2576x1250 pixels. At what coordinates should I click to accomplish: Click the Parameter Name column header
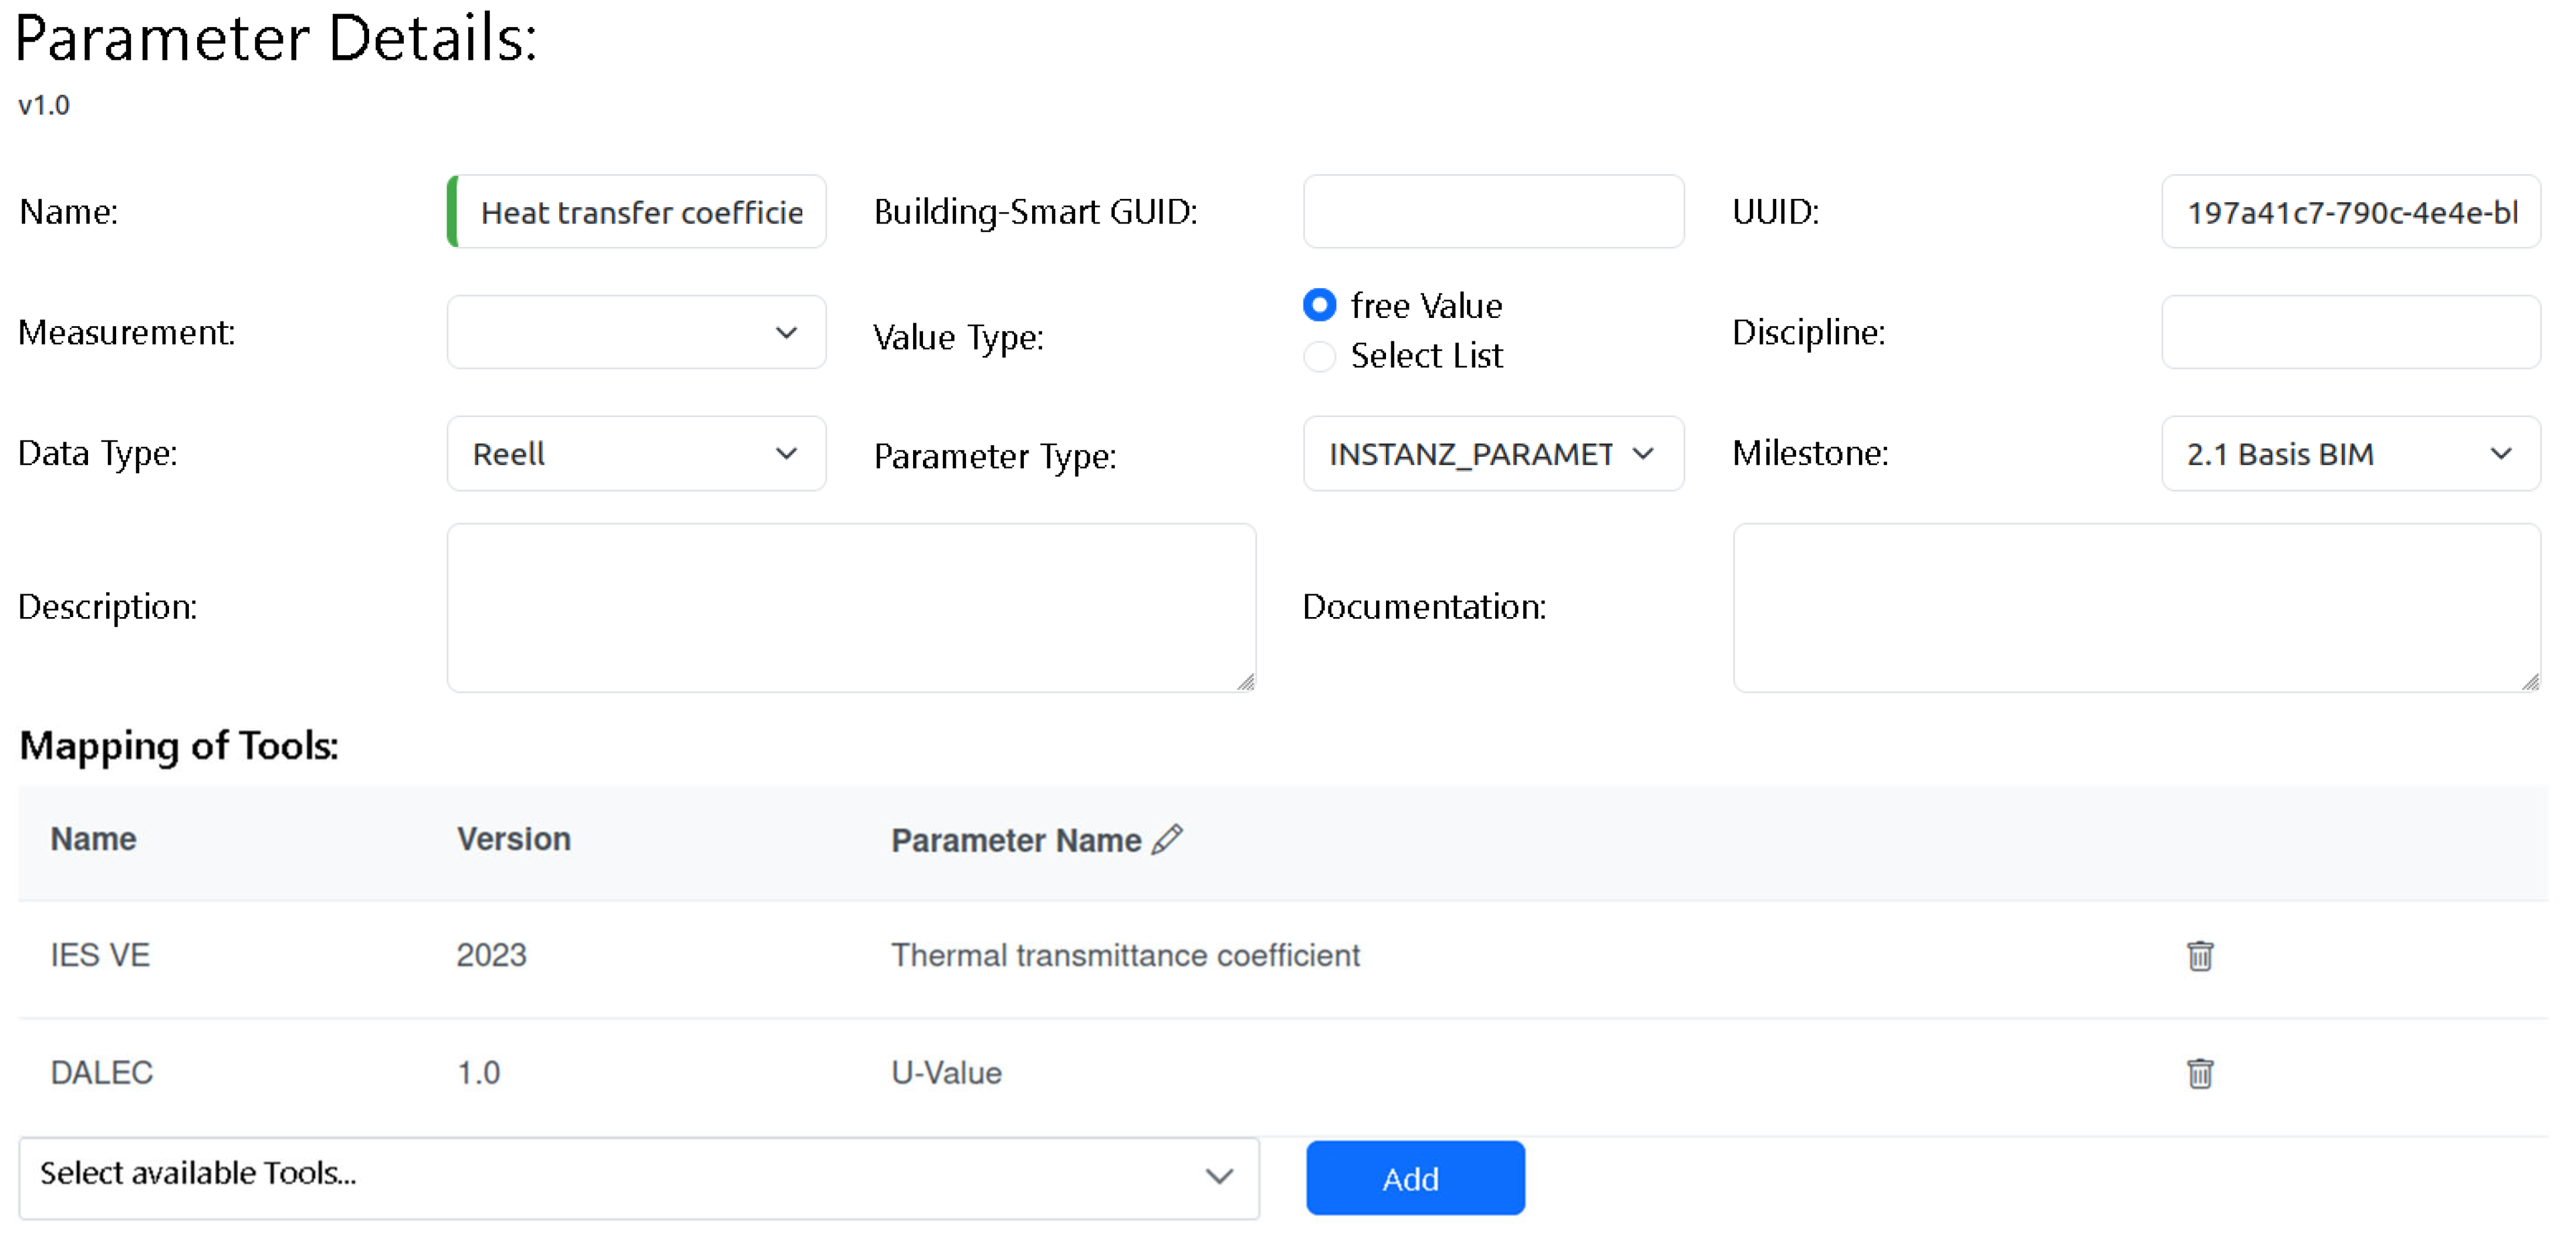[1016, 840]
